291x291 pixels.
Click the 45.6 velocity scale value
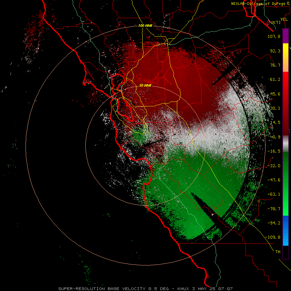pyautogui.click(x=275, y=94)
